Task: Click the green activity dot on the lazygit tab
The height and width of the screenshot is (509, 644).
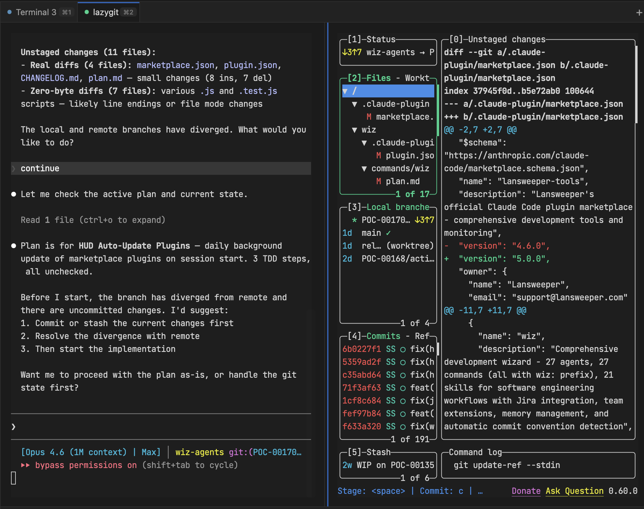Action: (86, 12)
